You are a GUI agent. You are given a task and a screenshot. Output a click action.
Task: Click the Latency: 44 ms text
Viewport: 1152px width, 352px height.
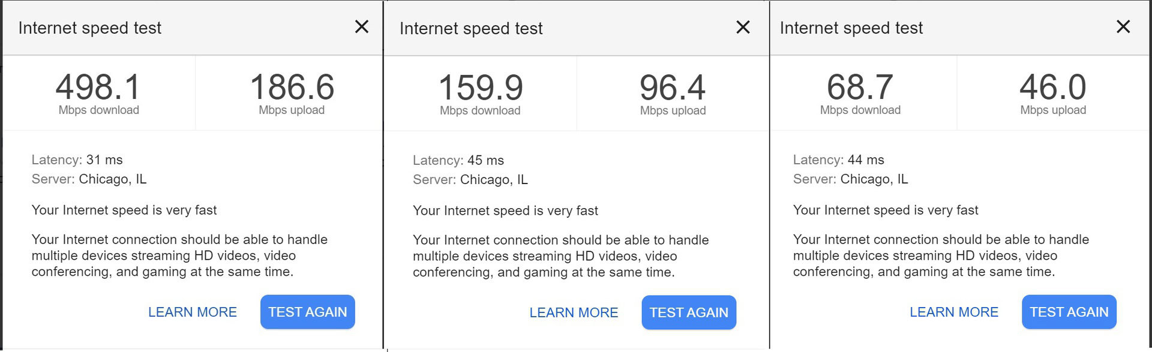click(838, 160)
